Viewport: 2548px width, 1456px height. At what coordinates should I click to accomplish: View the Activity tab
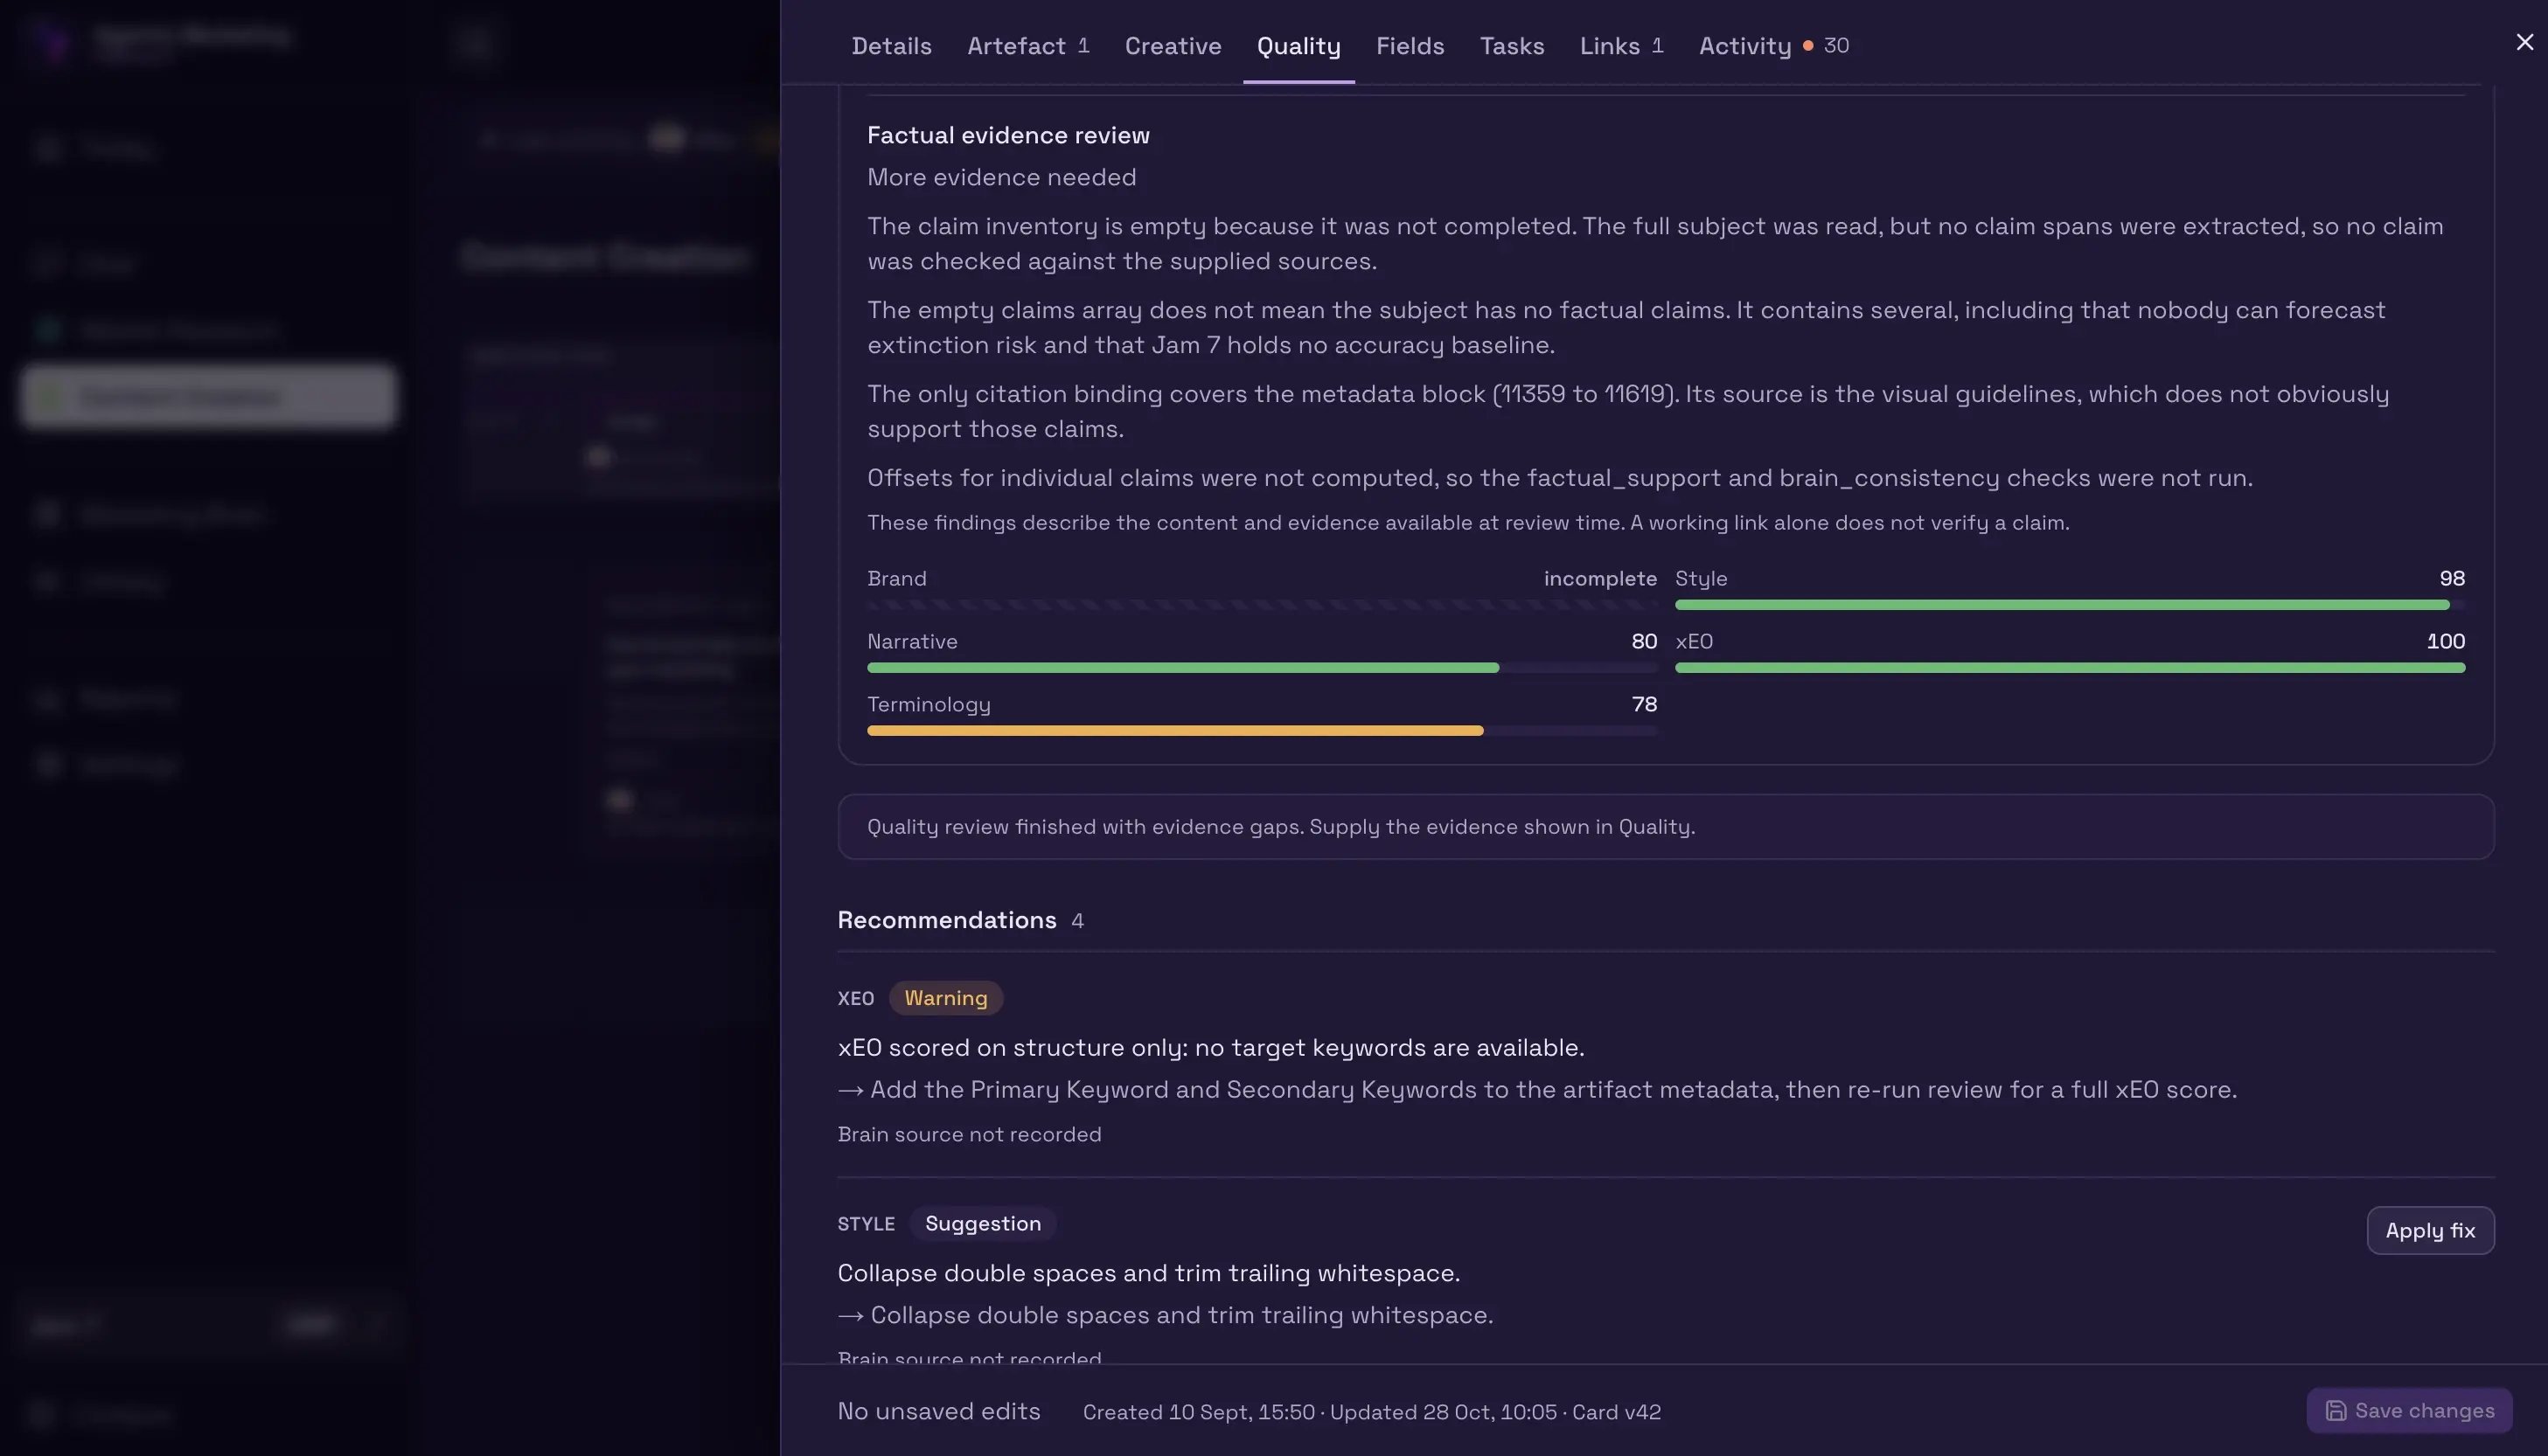pos(1773,46)
